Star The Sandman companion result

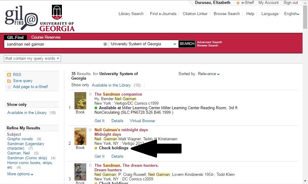click(x=91, y=94)
